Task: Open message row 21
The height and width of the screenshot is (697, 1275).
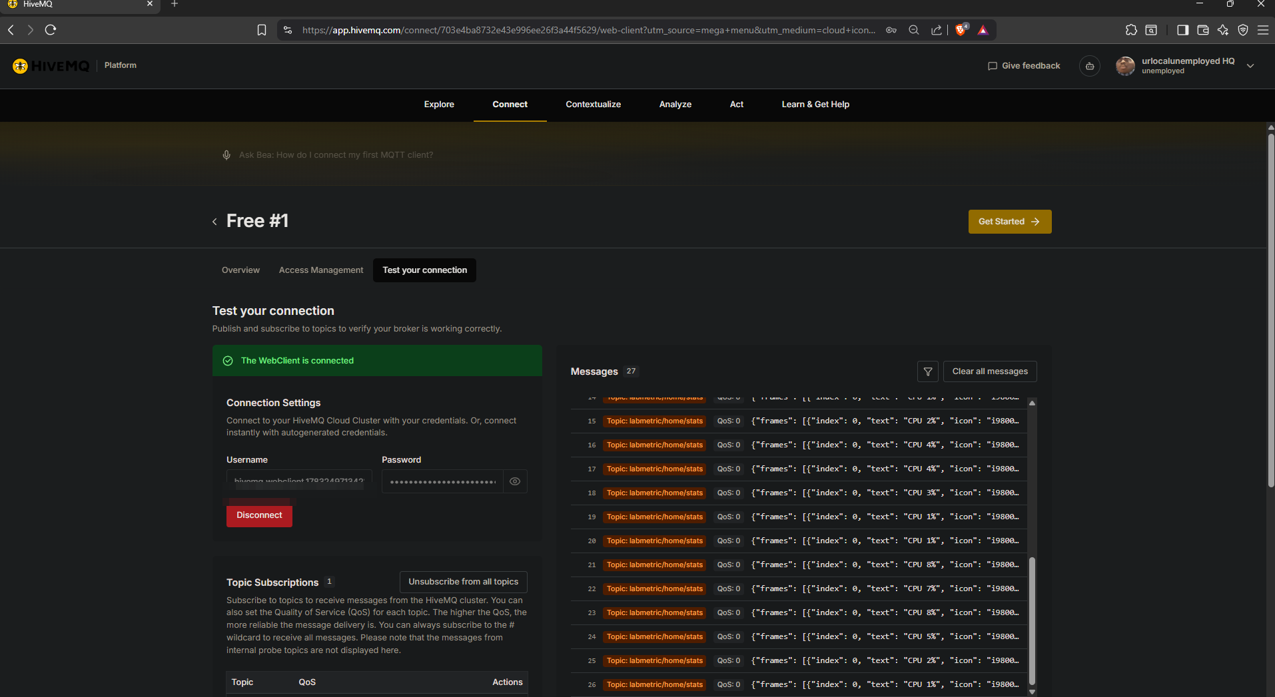Action: coord(799,565)
